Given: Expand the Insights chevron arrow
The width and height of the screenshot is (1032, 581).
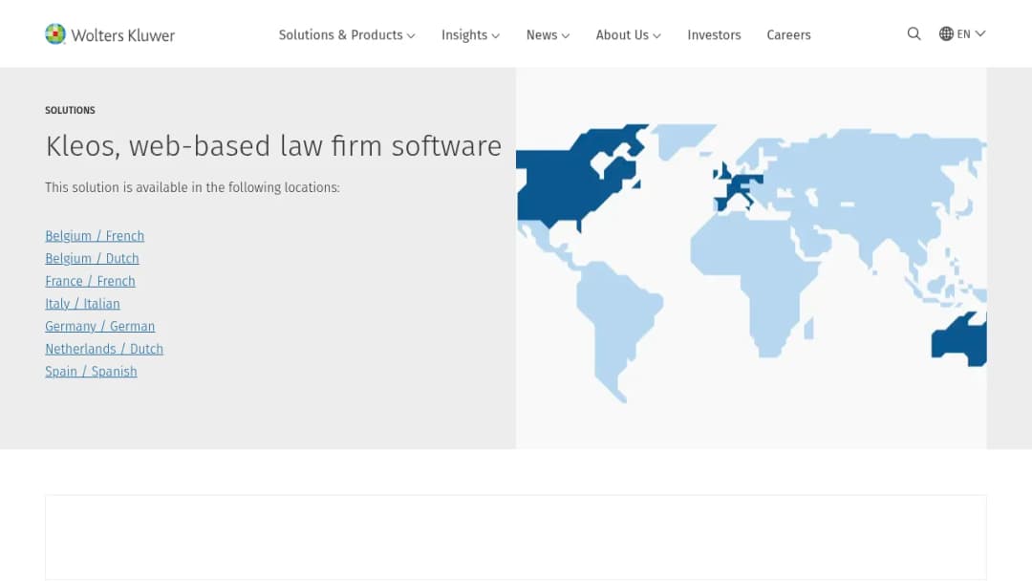Looking at the screenshot, I should pos(496,36).
